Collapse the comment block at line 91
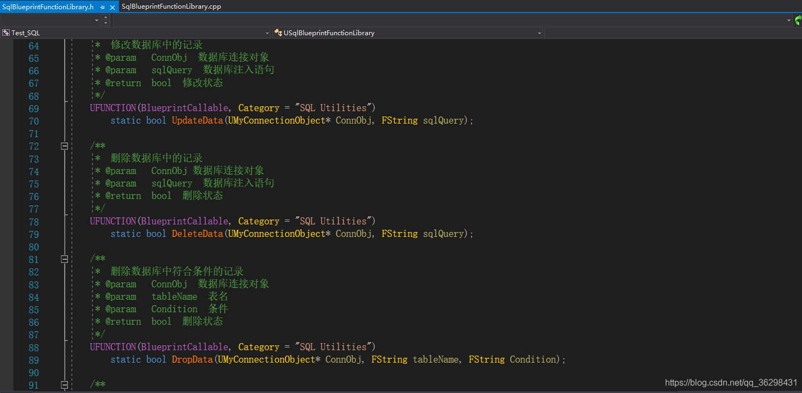The height and width of the screenshot is (393, 802). pyautogui.click(x=64, y=384)
